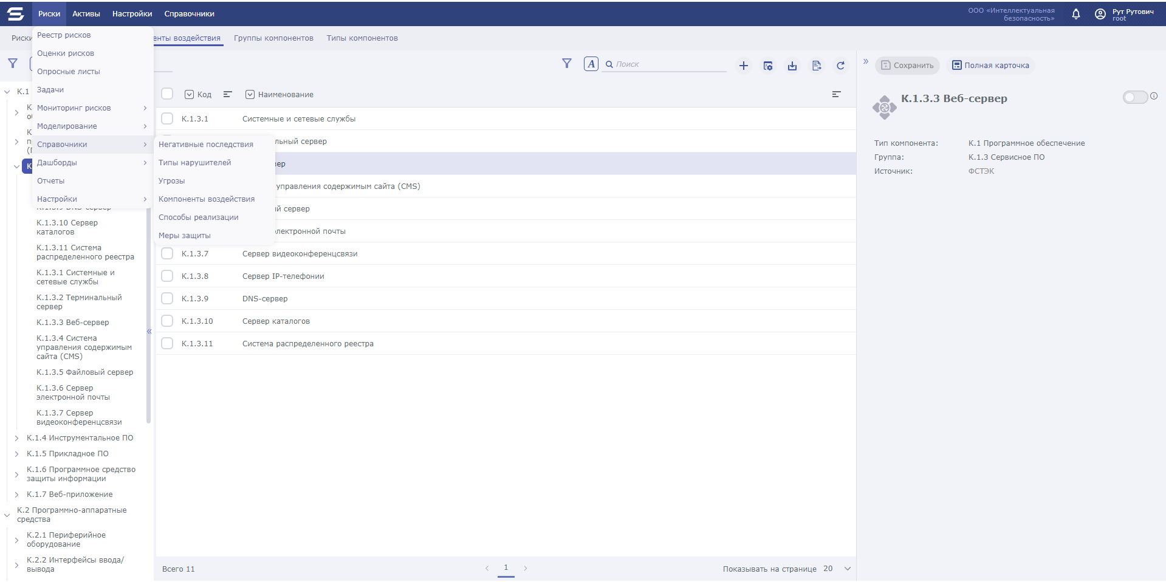This screenshot has height=582, width=1166.
Task: Select K.1.3.5 Файловый сервер in tree
Action: pyautogui.click(x=84, y=372)
